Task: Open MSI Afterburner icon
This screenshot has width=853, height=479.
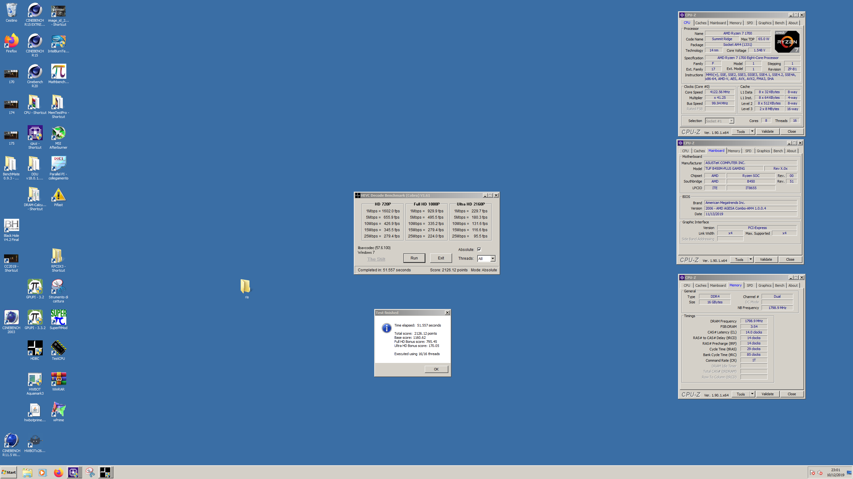Action: [x=58, y=137]
